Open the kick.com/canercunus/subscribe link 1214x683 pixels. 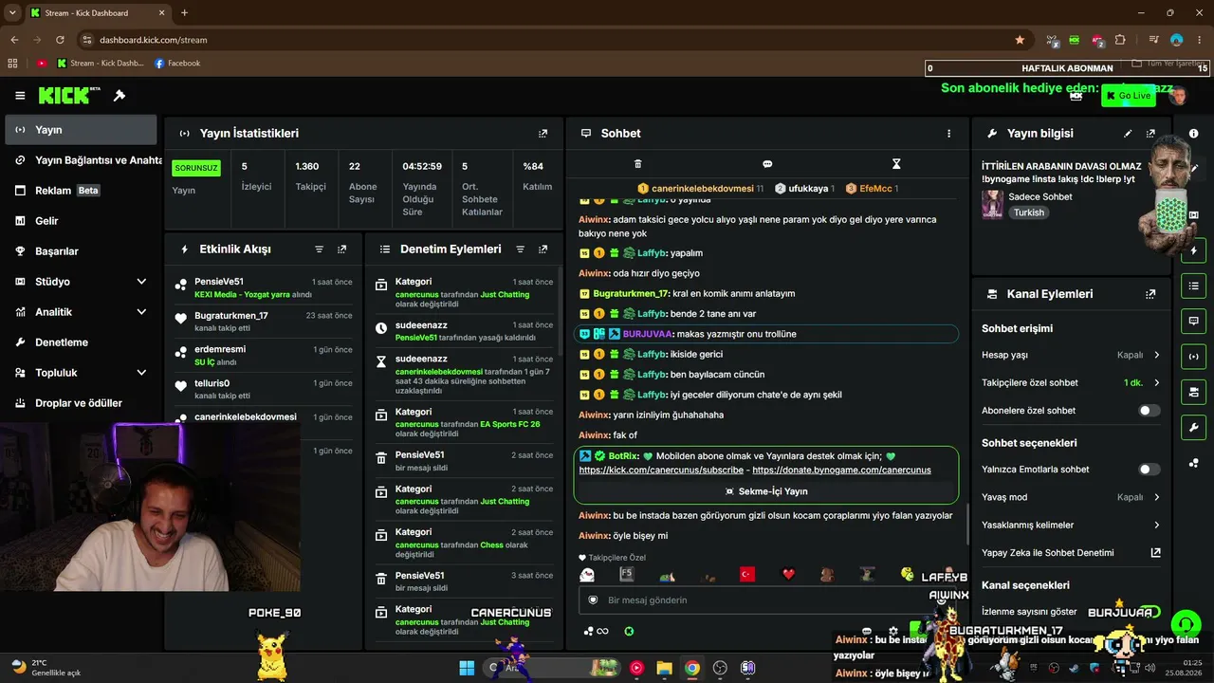pos(661,471)
